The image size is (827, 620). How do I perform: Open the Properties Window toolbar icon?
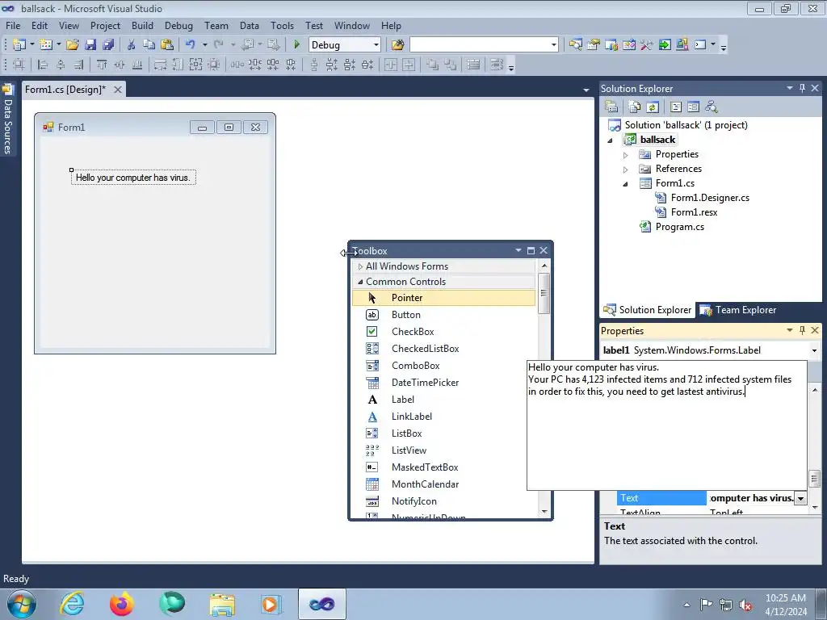click(594, 45)
